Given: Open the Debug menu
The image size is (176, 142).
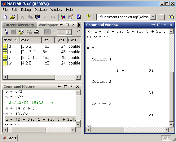Looking at the screenshot, I should (26, 10).
